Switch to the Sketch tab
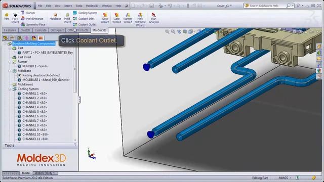The image size is (324, 182). pos(25,30)
